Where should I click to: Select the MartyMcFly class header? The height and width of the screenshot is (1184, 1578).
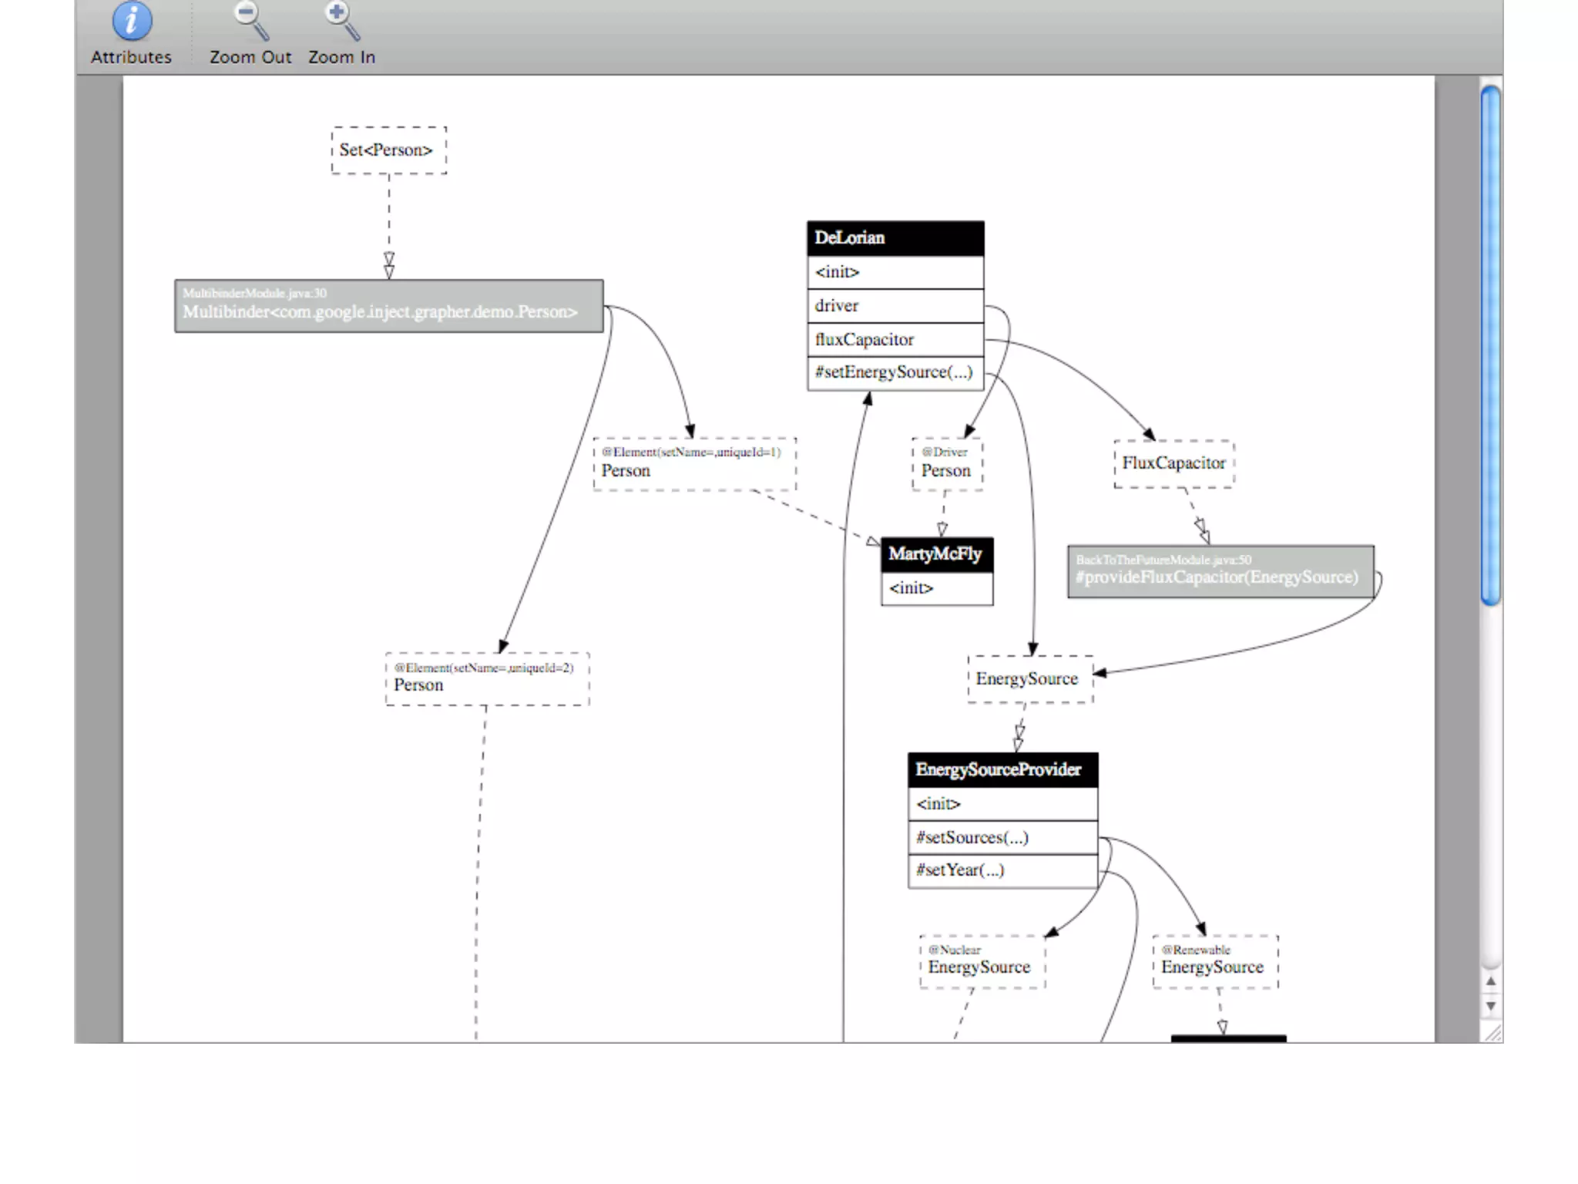[x=937, y=554]
